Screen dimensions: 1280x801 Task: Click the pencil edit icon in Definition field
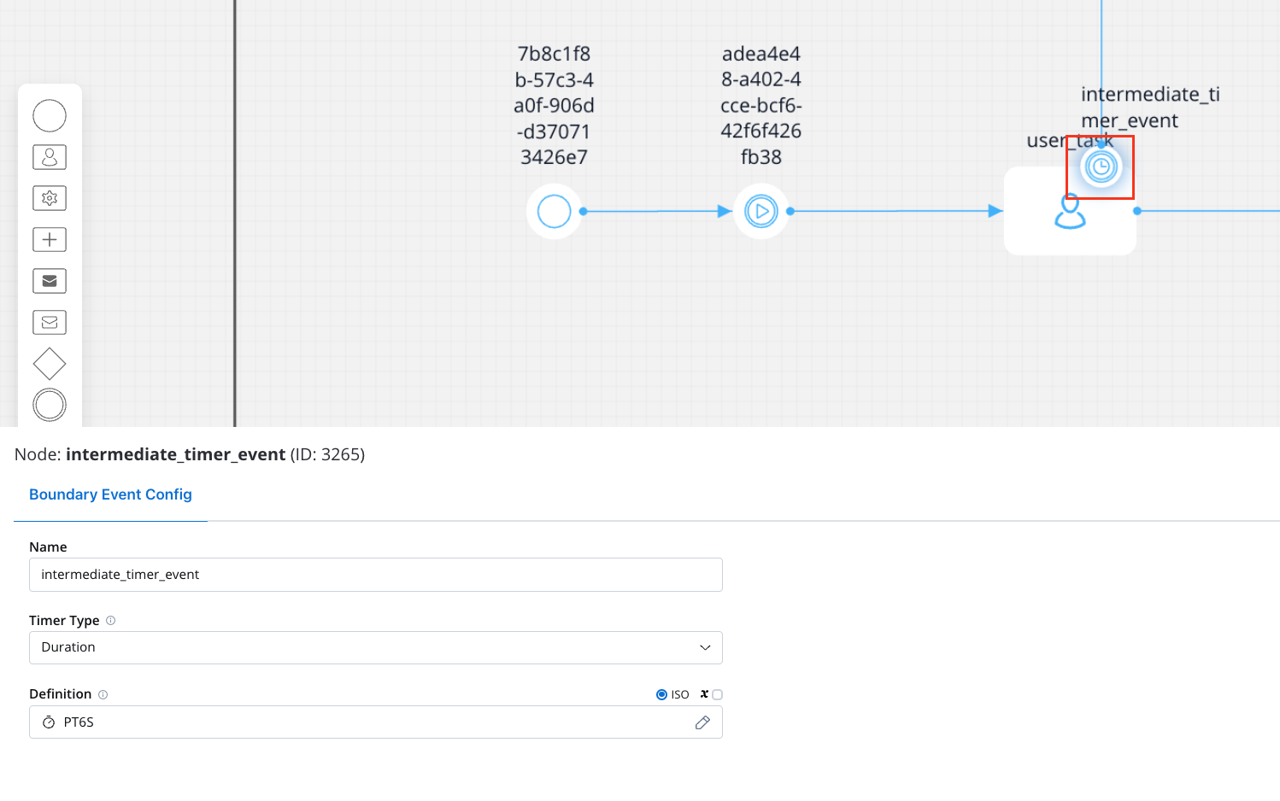coord(702,722)
